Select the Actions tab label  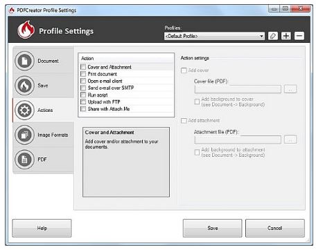(45, 110)
